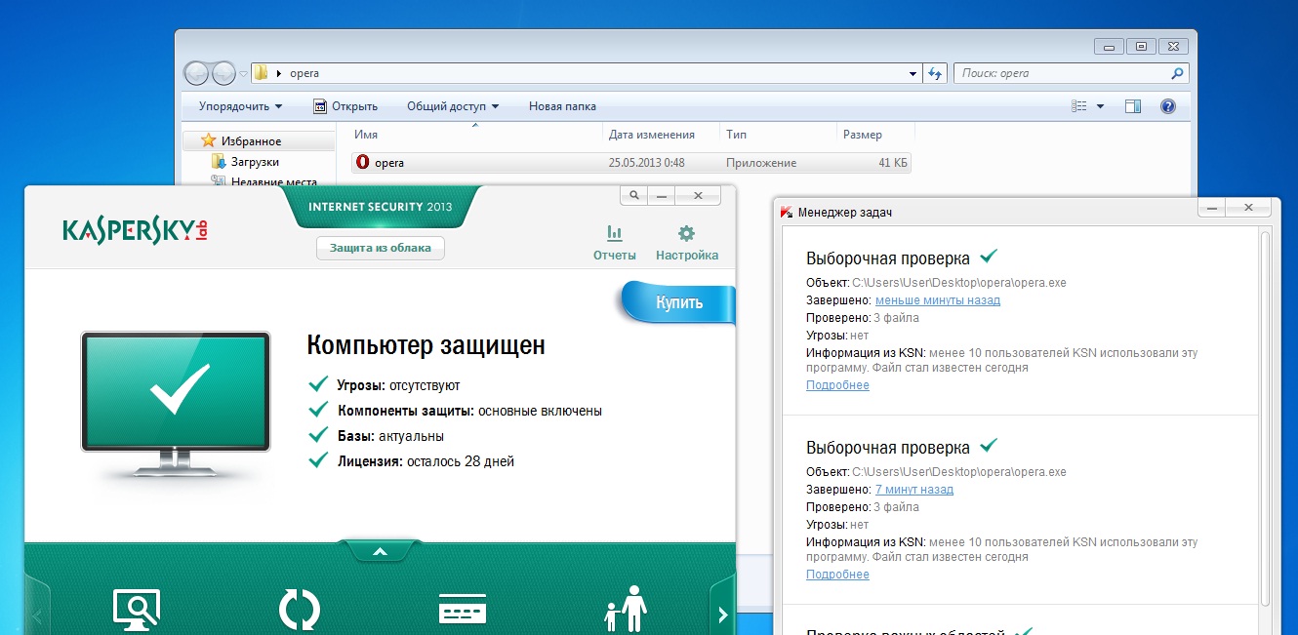Viewport: 1298px width, 635px height.
Task: Click the "41 КБ" size cell
Action: (892, 163)
